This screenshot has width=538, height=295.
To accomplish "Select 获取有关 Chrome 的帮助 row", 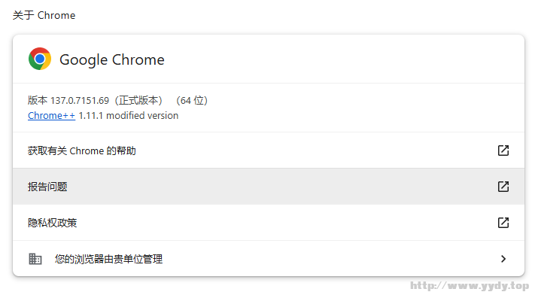I will click(269, 151).
